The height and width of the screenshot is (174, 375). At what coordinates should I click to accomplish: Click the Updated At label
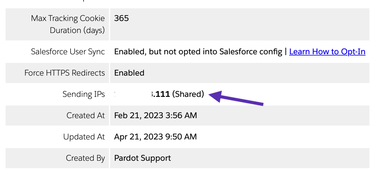(x=84, y=137)
